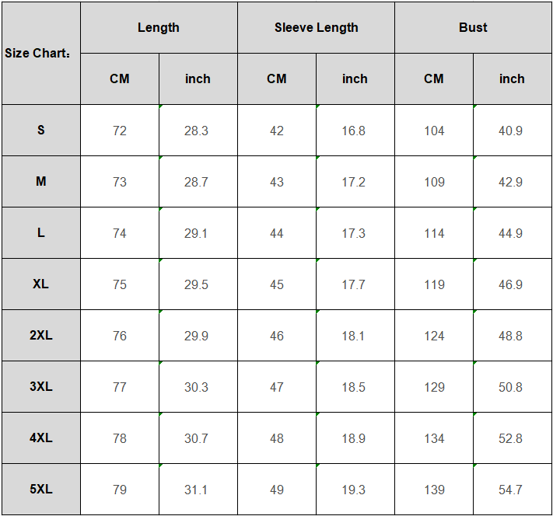Click the cell showing 30.3 inches
The width and height of the screenshot is (553, 516).
(x=197, y=387)
